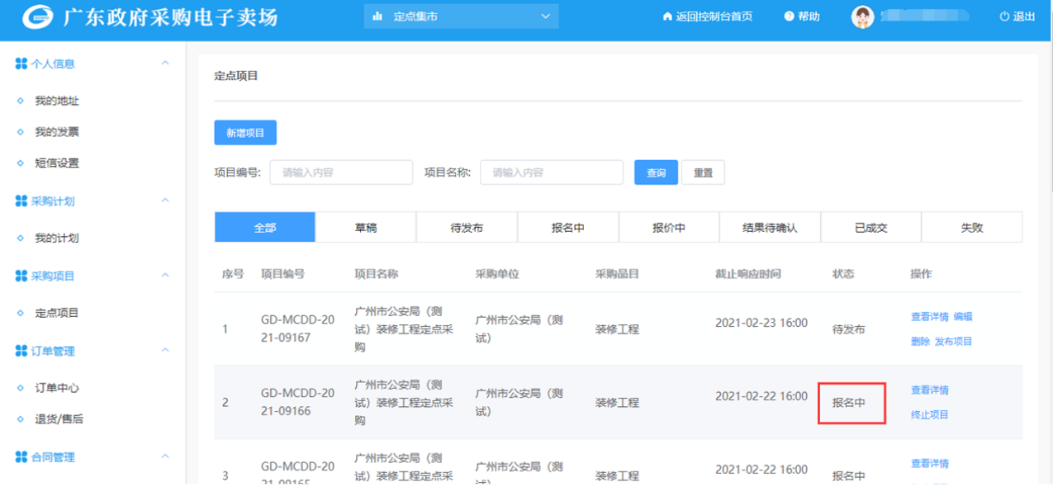The image size is (1053, 487).
Task: Click the 订单管理 section icon in sidebar
Action: [21, 351]
